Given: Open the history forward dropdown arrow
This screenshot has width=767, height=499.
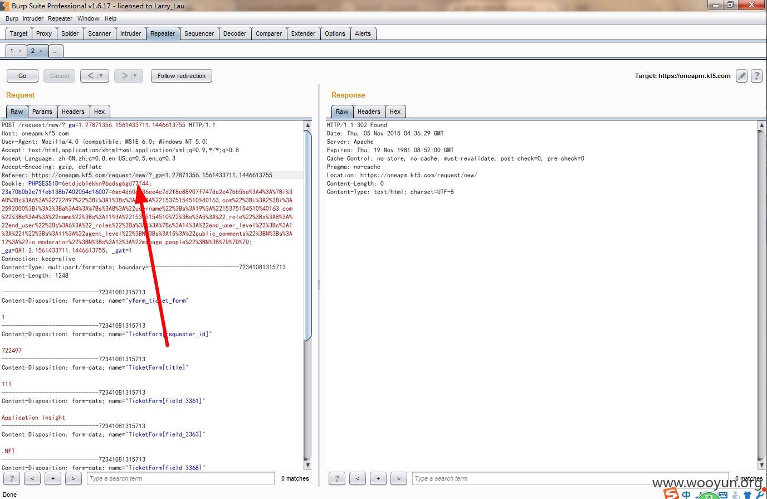Looking at the screenshot, I should pyautogui.click(x=135, y=76).
